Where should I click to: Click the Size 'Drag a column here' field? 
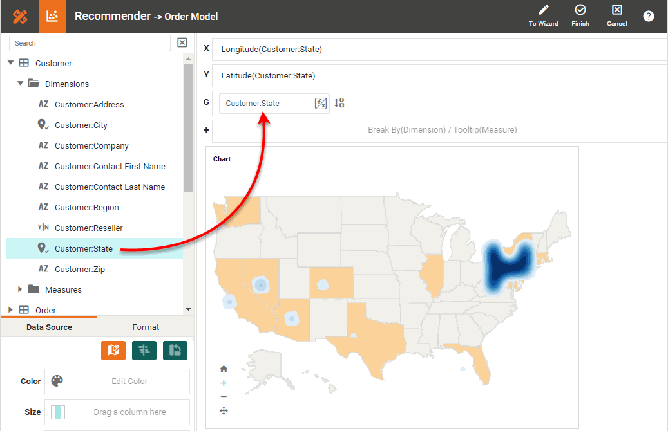[x=117, y=412]
